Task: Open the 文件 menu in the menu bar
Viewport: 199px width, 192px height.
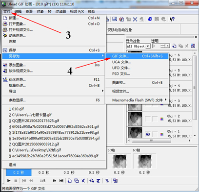Action: pos(7,11)
